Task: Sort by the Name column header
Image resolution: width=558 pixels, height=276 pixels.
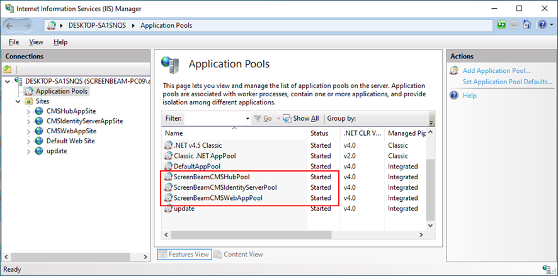Action: click(x=234, y=133)
